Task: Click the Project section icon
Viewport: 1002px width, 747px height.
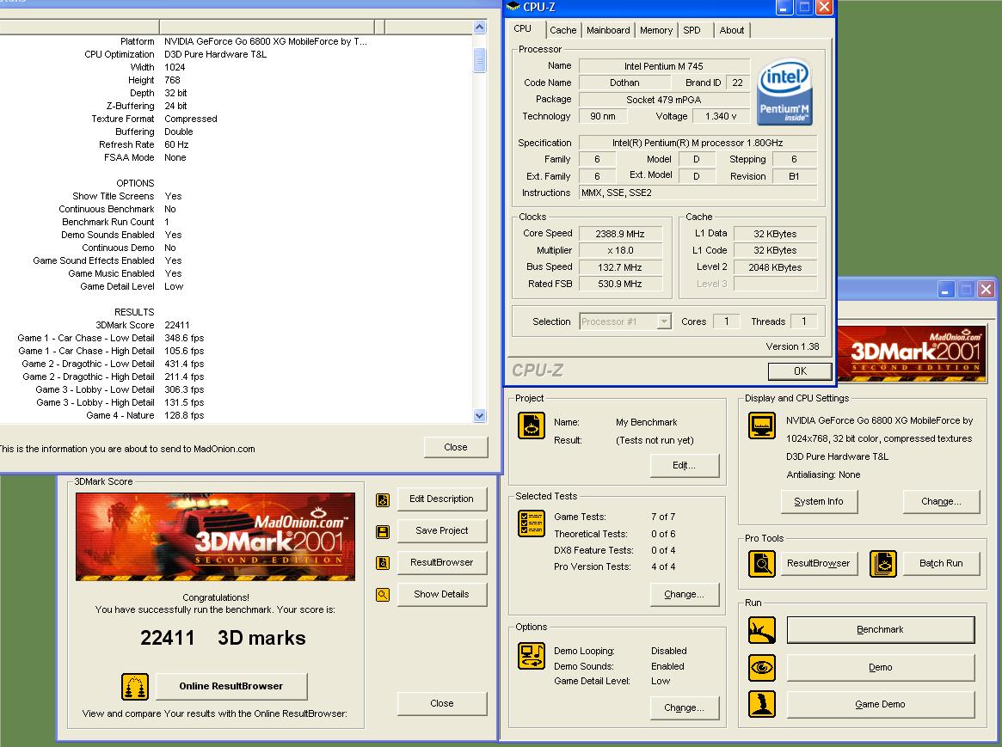Action: (x=532, y=426)
